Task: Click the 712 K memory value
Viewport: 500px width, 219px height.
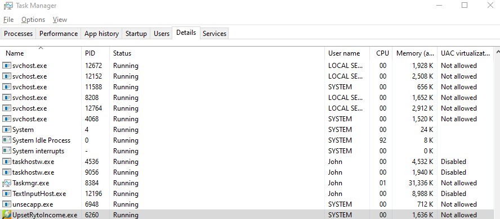Action: pyautogui.click(x=426, y=204)
